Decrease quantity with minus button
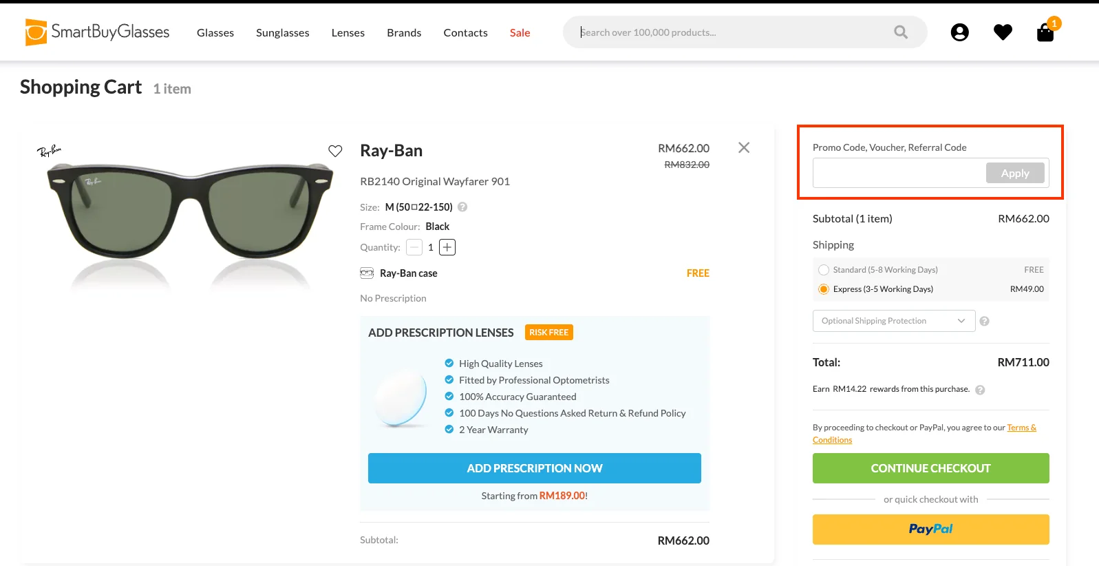1099x566 pixels. (414, 247)
